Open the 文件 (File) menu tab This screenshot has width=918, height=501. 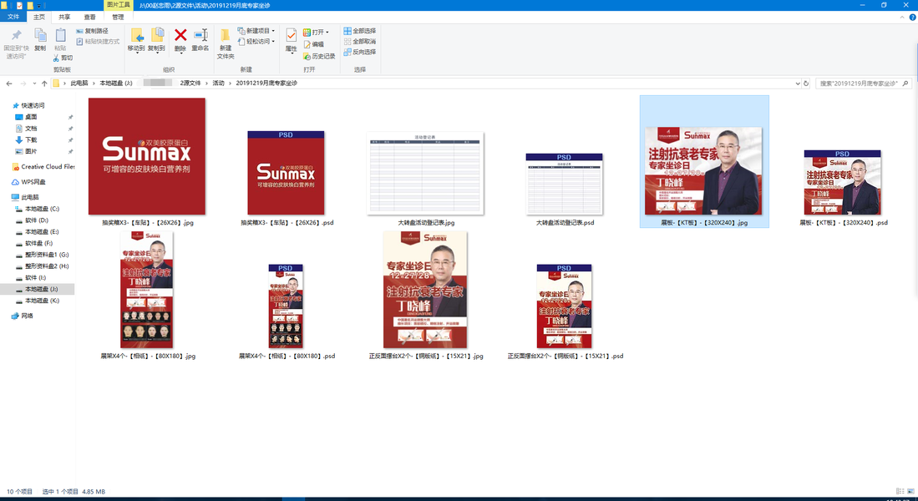(x=13, y=17)
